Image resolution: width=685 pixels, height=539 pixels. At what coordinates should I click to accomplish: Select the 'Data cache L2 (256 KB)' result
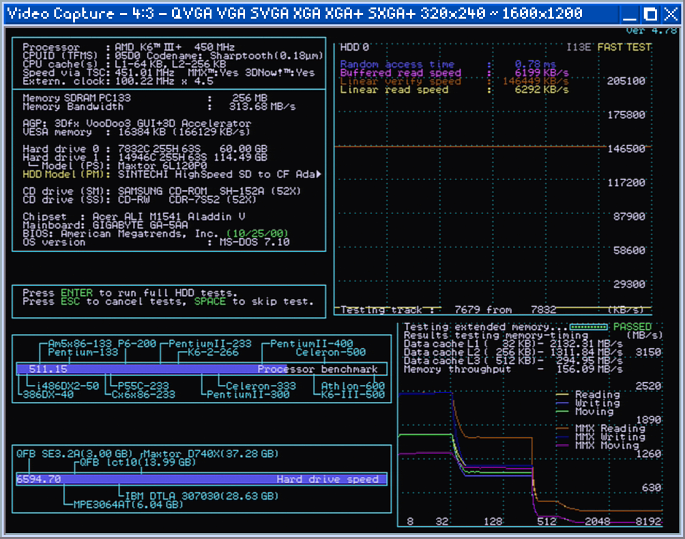[x=513, y=352]
